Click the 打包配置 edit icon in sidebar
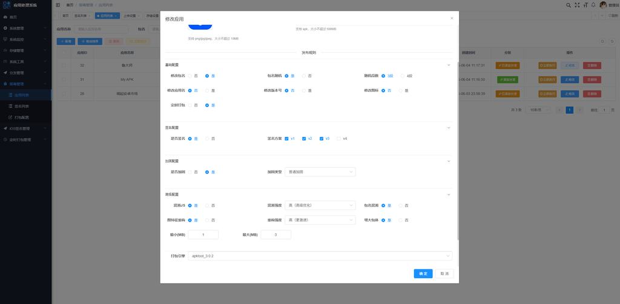The image size is (620, 304). pyautogui.click(x=11, y=117)
